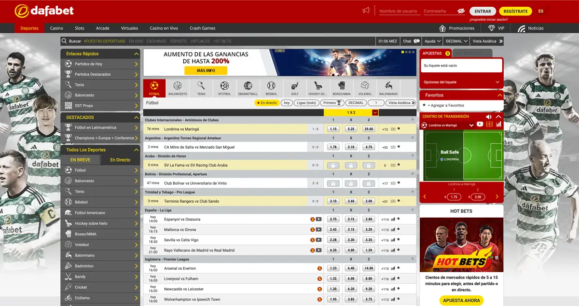
Task: Open the video stream icon in transmission center
Action: pyautogui.click(x=480, y=125)
